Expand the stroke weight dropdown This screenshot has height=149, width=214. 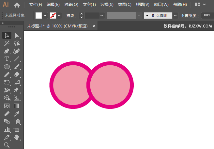[102, 15]
